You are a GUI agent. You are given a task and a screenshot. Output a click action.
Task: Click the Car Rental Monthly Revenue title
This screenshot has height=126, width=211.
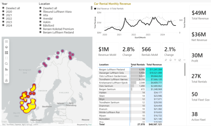tap(112, 4)
